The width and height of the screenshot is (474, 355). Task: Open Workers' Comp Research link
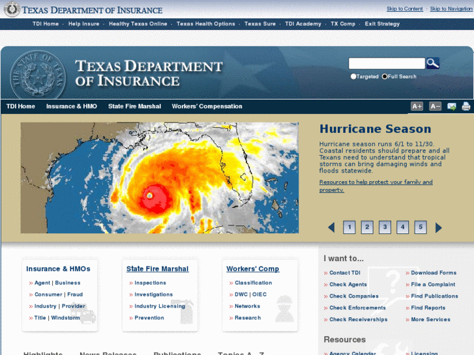pyautogui.click(x=248, y=317)
